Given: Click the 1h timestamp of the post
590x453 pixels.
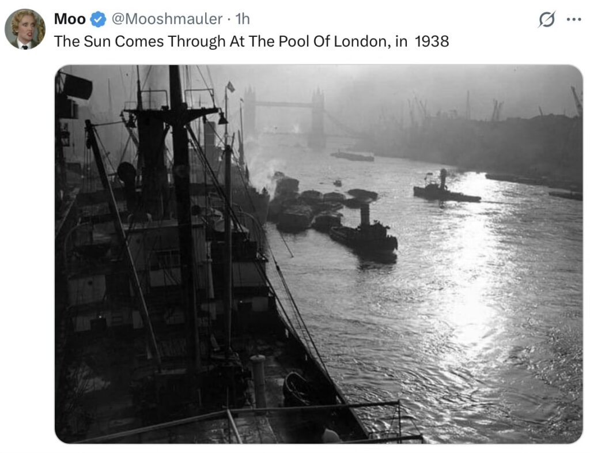Looking at the screenshot, I should (243, 19).
